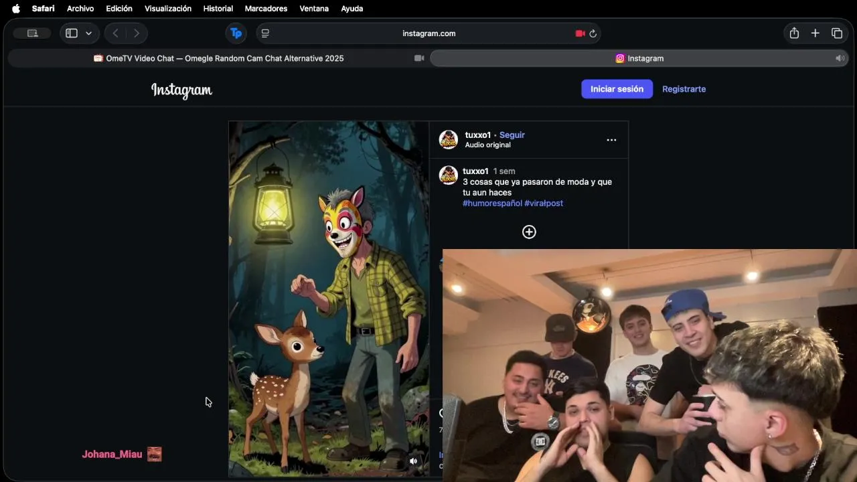Screen dimensions: 857x482
Task: Switch to the OmeTV Video Chat tab
Action: pos(218,58)
